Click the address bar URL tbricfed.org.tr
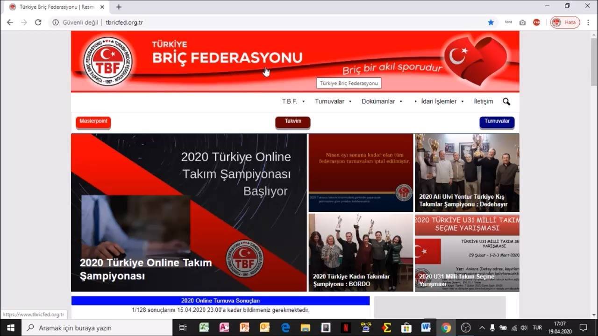 124,22
